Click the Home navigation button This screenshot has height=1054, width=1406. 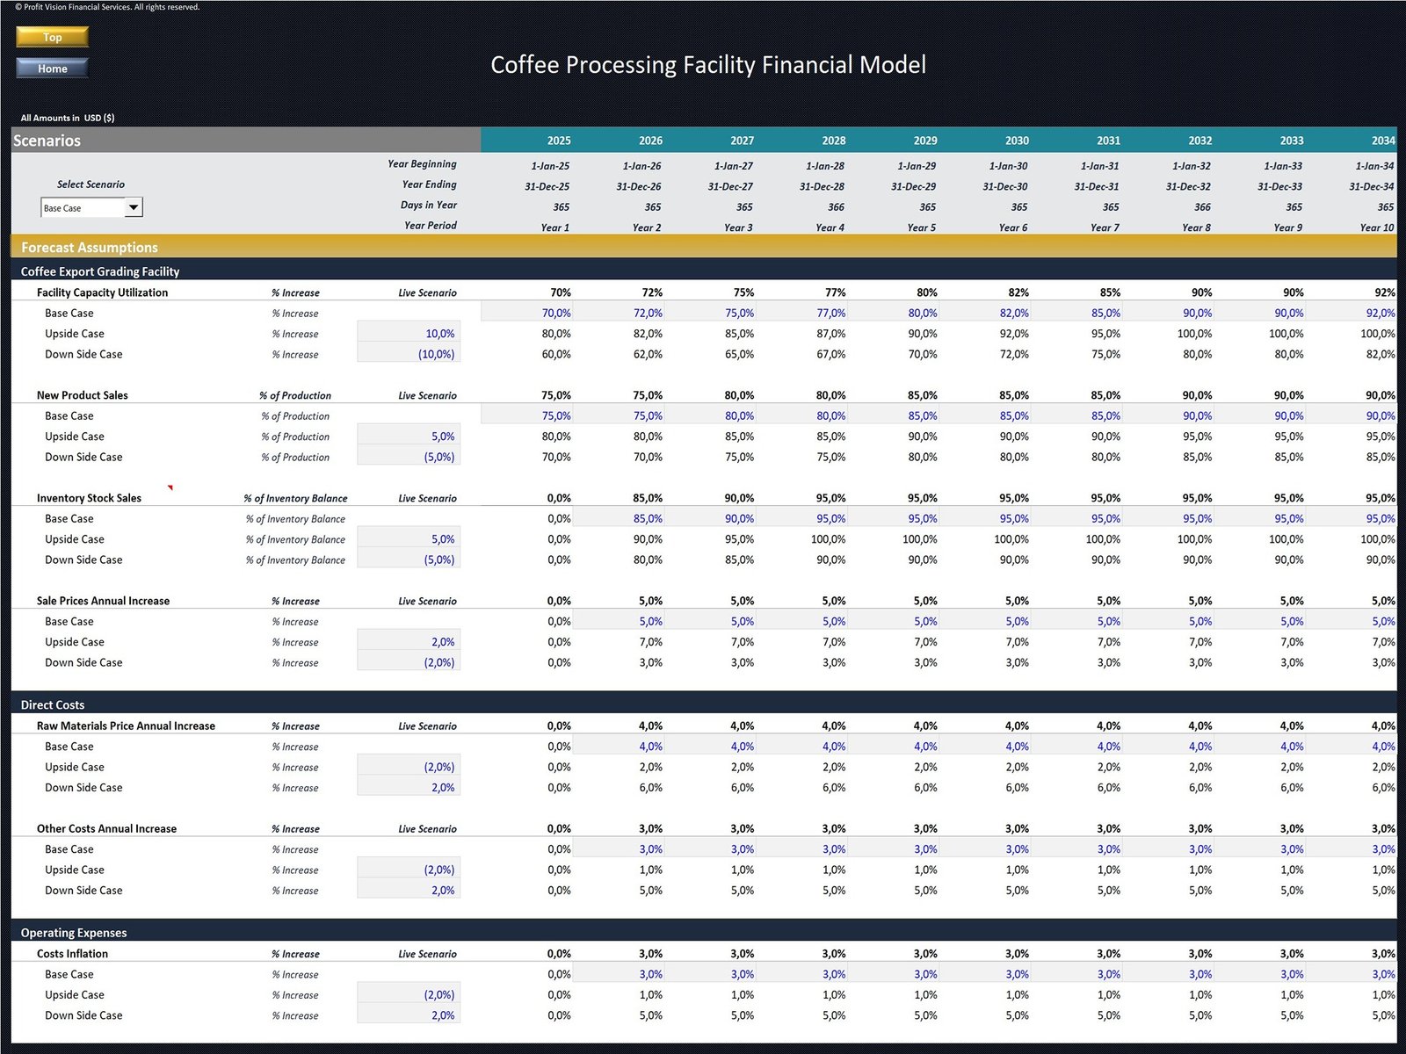pyautogui.click(x=51, y=68)
